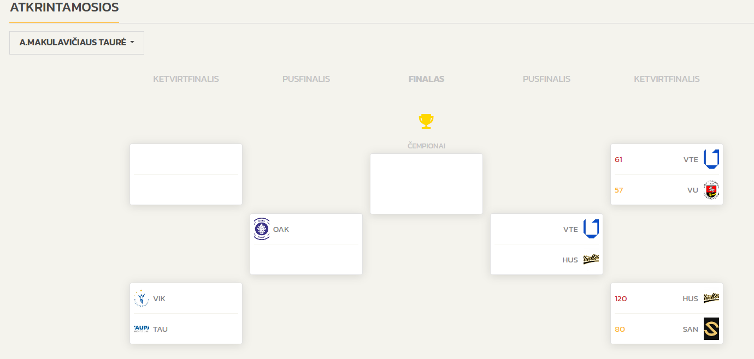The image size is (754, 359).
Task: Click the caret arrow of the cup dropdown
Action: coord(132,43)
